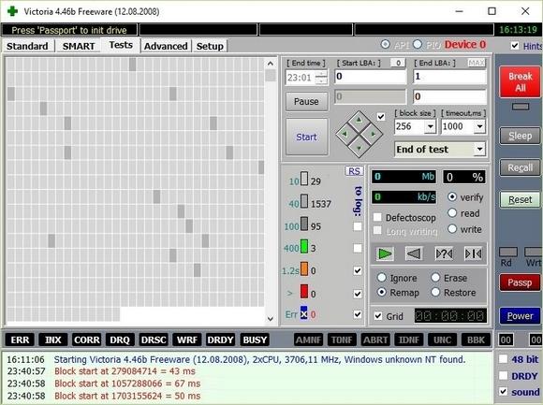Click the RS reset statistics link
The height and width of the screenshot is (405, 543).
click(354, 171)
